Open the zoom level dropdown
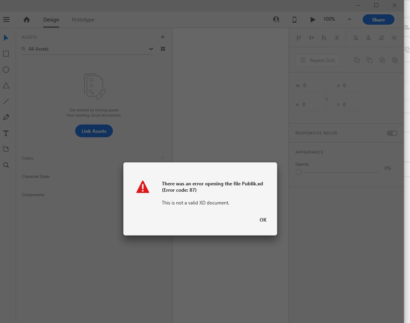The image size is (410, 323). tap(349, 19)
